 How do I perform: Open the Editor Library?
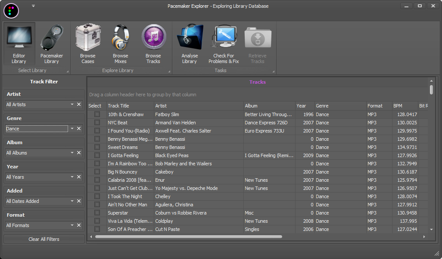[19, 44]
